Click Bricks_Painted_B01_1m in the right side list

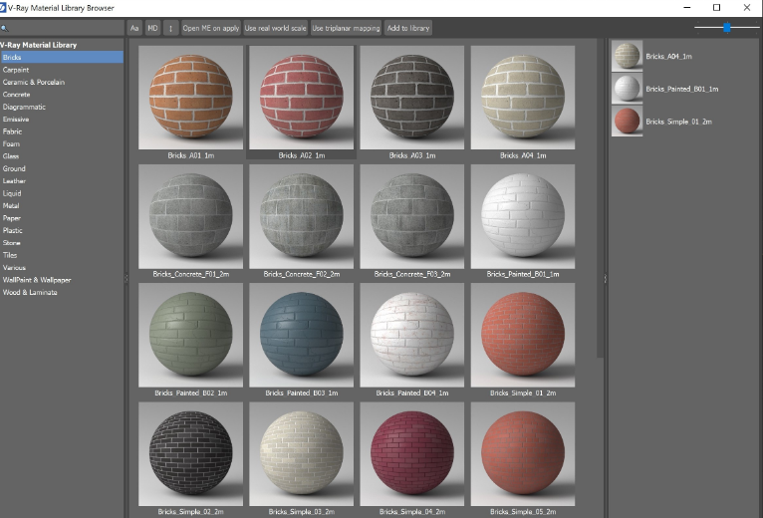(x=665, y=89)
